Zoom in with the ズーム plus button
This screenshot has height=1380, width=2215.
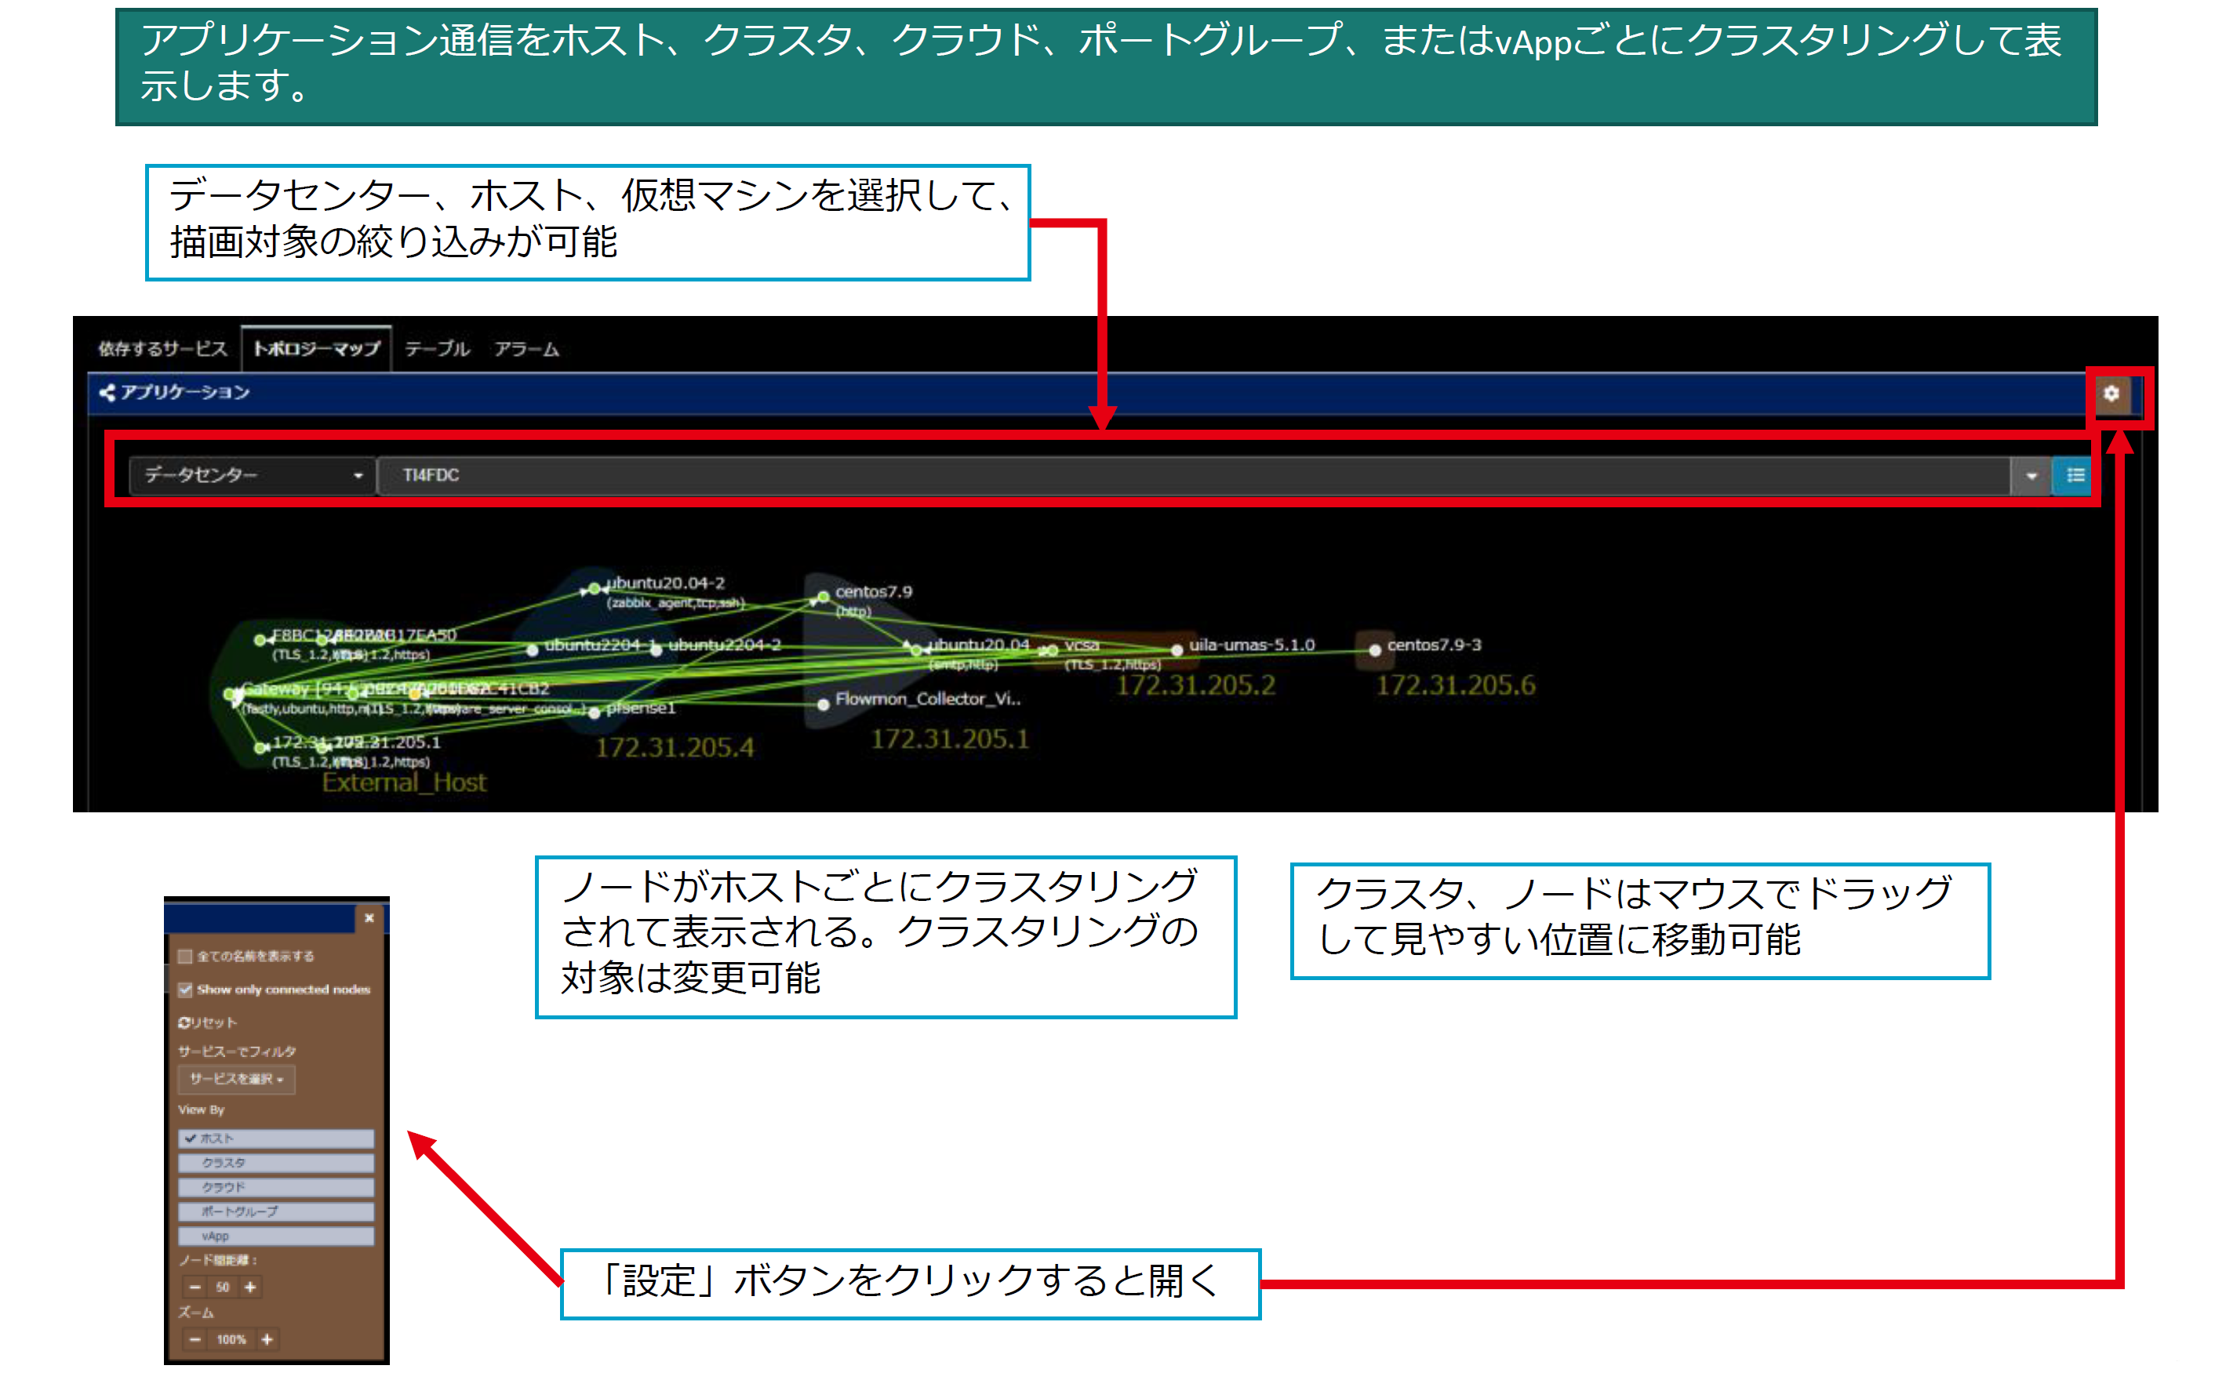[x=267, y=1340]
